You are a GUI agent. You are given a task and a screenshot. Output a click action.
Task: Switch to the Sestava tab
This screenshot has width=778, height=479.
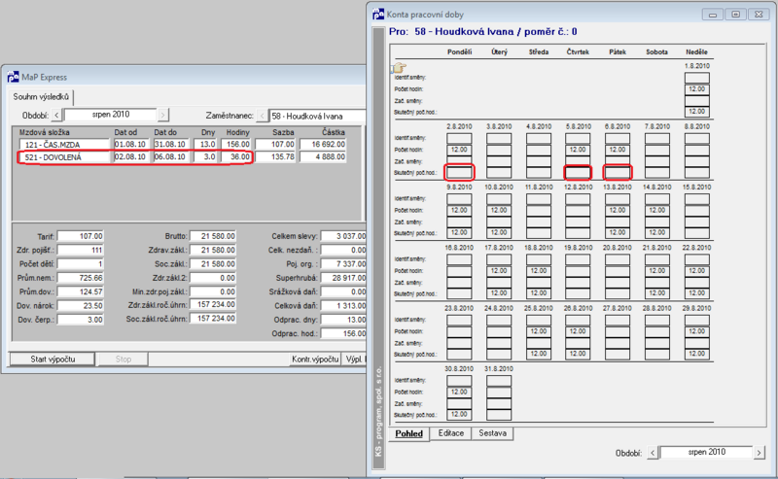pyautogui.click(x=493, y=433)
